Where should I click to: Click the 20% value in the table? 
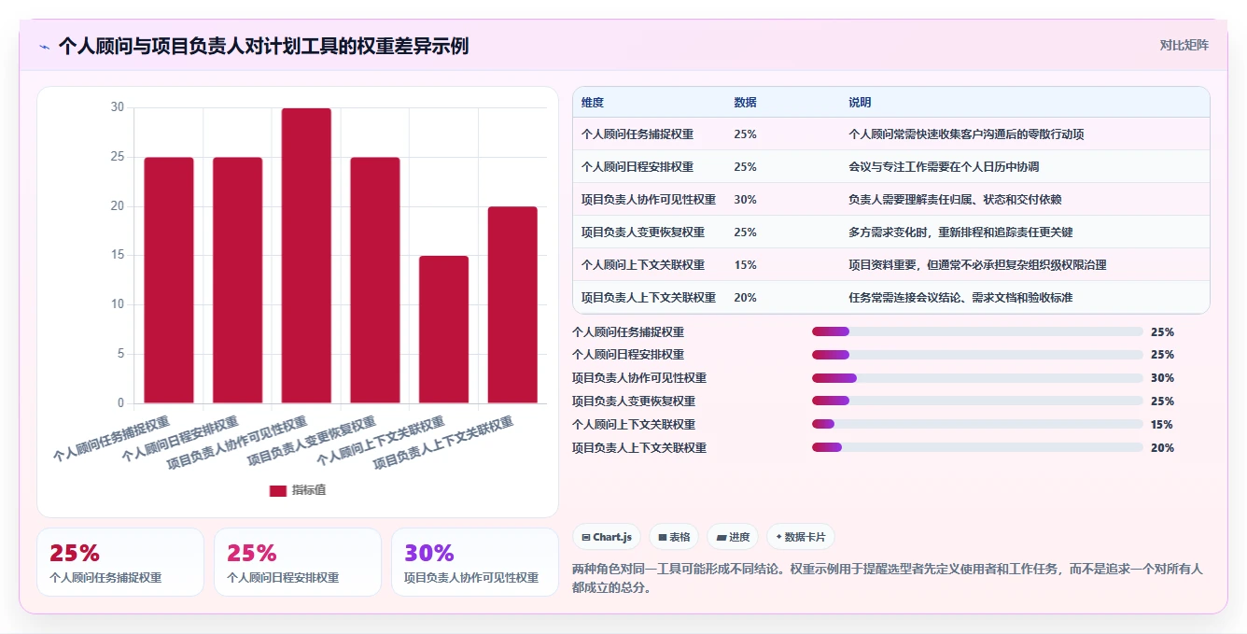[745, 298]
